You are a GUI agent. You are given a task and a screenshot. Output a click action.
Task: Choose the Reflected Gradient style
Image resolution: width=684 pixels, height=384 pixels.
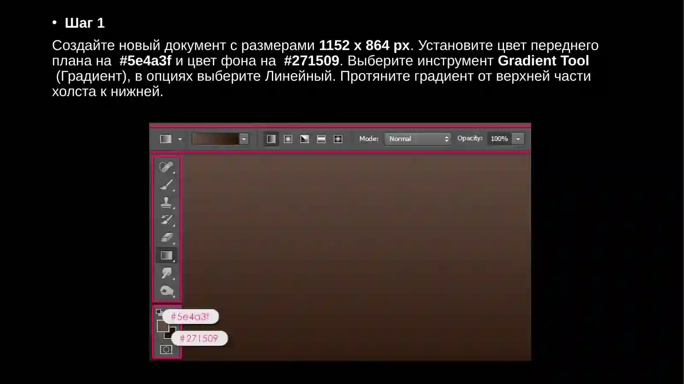321,139
